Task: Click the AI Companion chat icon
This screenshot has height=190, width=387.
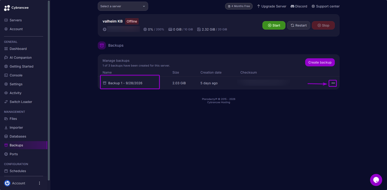Action: click(6, 58)
